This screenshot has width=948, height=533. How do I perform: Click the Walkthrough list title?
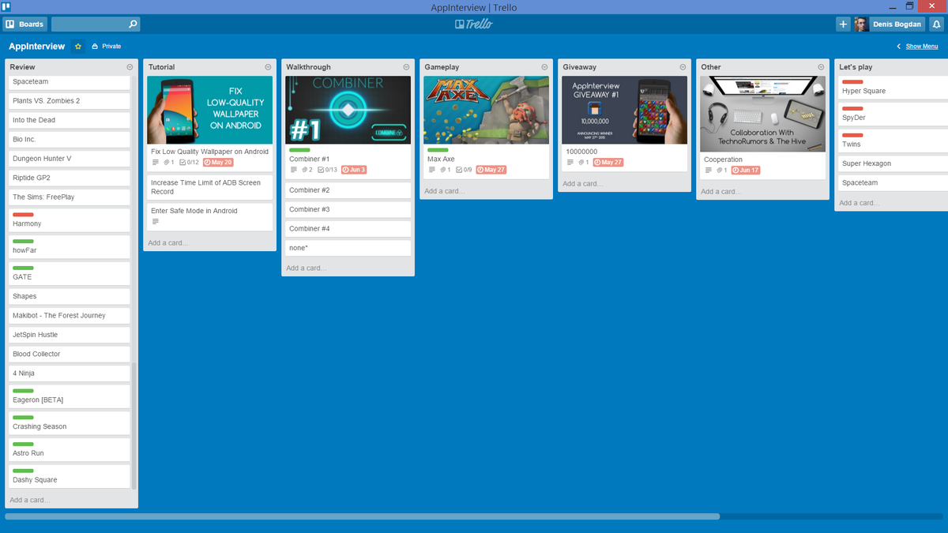pos(308,67)
